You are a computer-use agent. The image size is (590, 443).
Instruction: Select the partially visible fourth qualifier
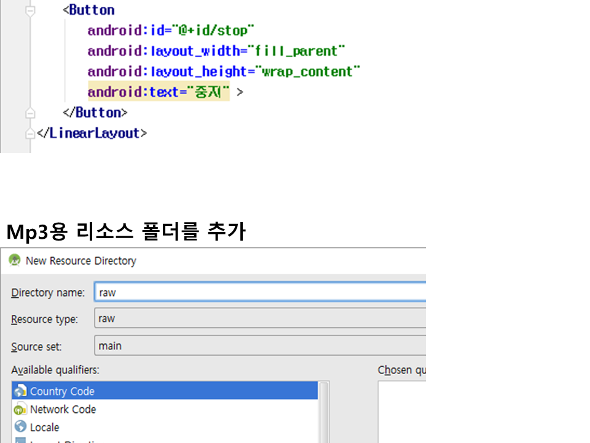point(61,440)
